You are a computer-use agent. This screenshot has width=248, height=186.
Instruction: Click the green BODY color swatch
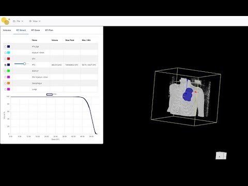[x=9, y=71]
